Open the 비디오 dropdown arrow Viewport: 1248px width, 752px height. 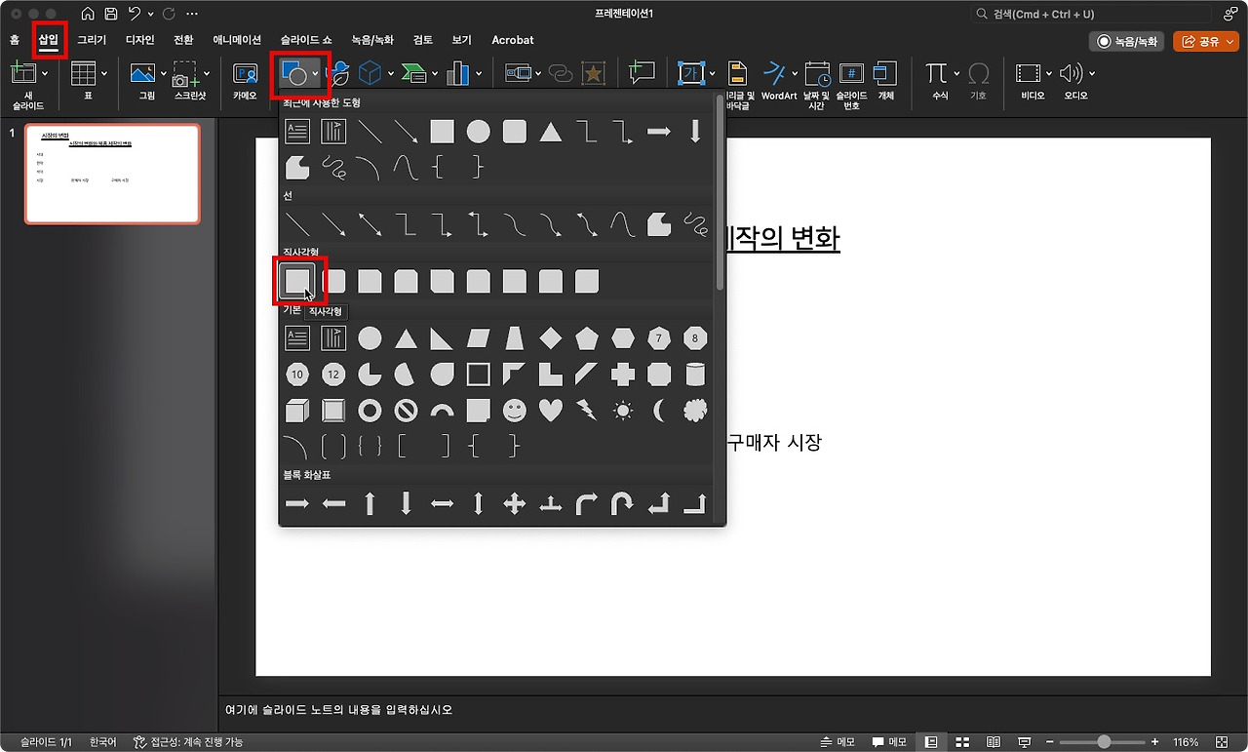coord(1049,73)
